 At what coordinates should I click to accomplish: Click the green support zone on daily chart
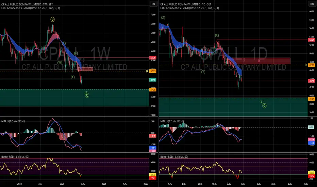233,107
